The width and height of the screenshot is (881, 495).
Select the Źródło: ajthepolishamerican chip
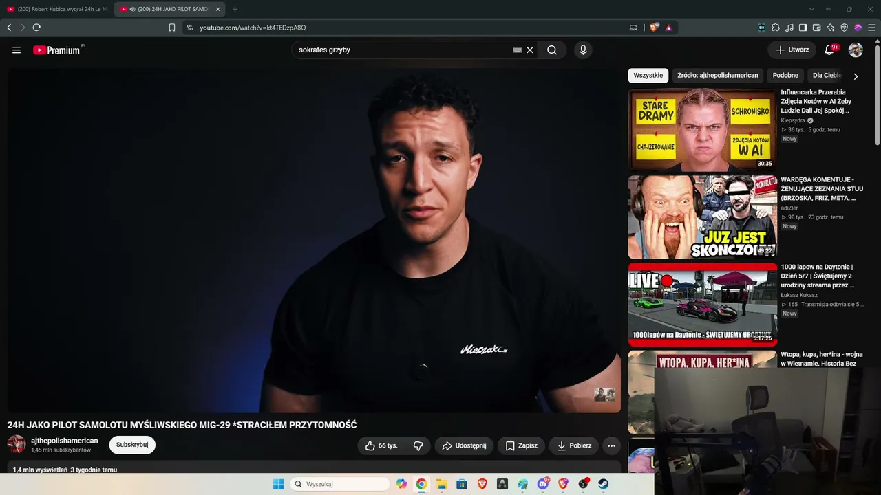[x=717, y=76]
